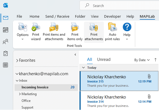The image size is (159, 110).
Task: Open the Calendar view in the sidebar
Action: pyautogui.click(x=6, y=30)
